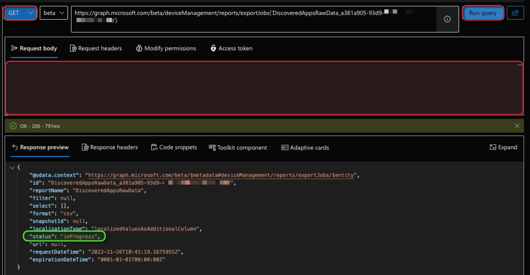Open the GET HTTP method dropdown
The height and width of the screenshot is (275, 530).
point(20,13)
